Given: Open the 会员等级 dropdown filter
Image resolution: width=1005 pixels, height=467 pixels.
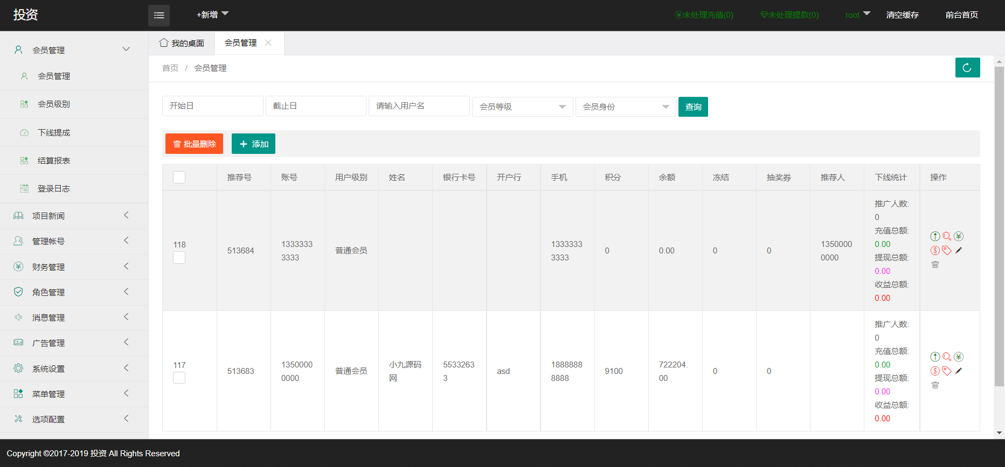Looking at the screenshot, I should pos(522,107).
